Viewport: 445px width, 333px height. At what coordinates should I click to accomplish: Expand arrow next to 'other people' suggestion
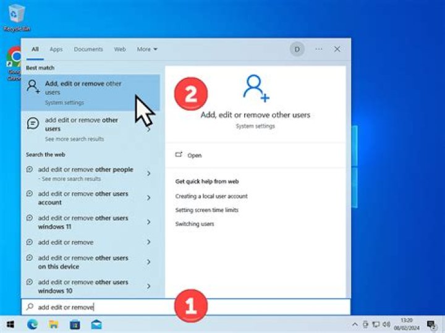(x=149, y=174)
